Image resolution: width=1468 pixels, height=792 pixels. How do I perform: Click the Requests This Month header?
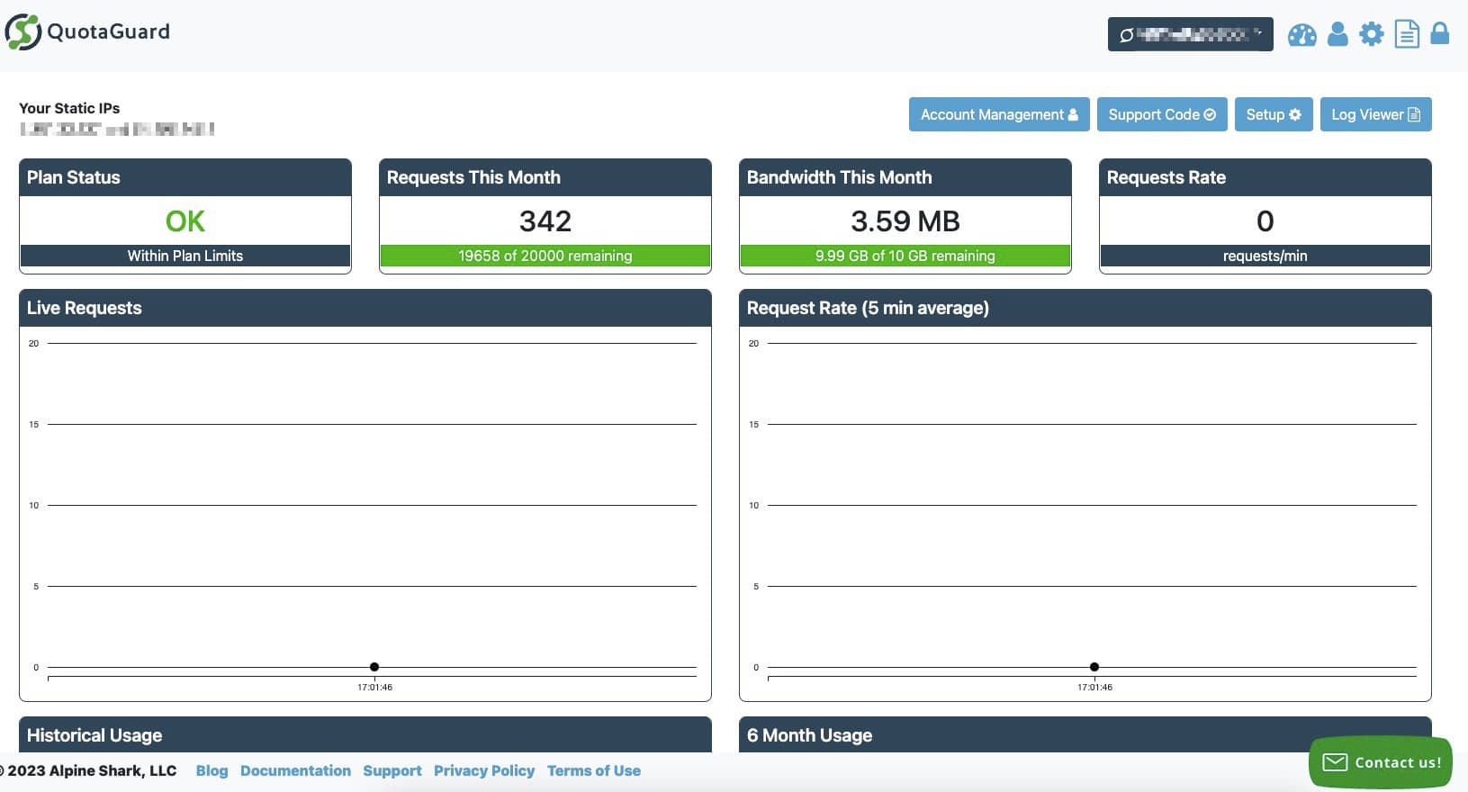545,177
